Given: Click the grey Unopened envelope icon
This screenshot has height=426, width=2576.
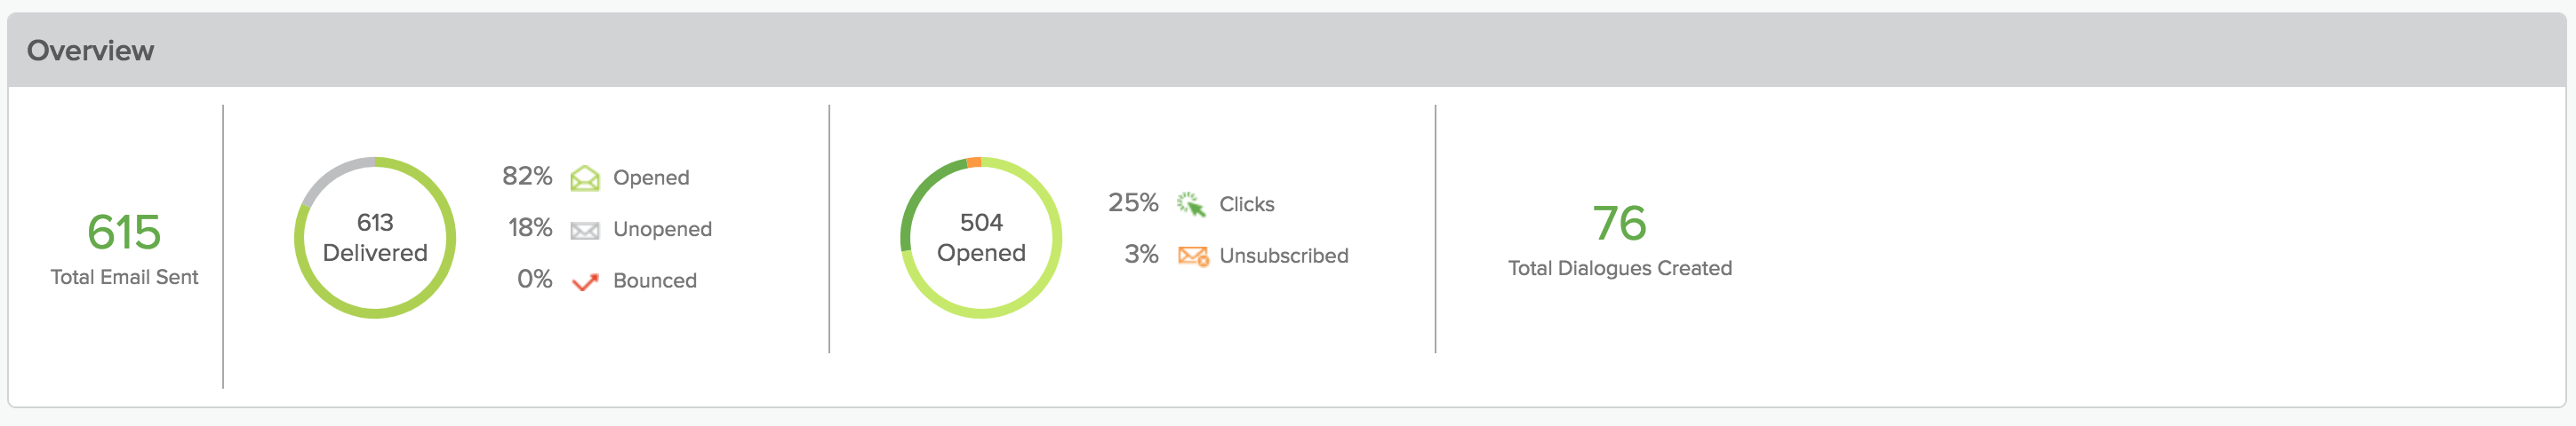Looking at the screenshot, I should pyautogui.click(x=584, y=231).
